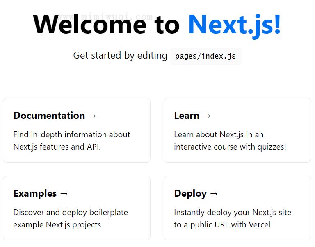Select the Examples card heading
Viewport: 315px width, 247px height.
point(35,194)
